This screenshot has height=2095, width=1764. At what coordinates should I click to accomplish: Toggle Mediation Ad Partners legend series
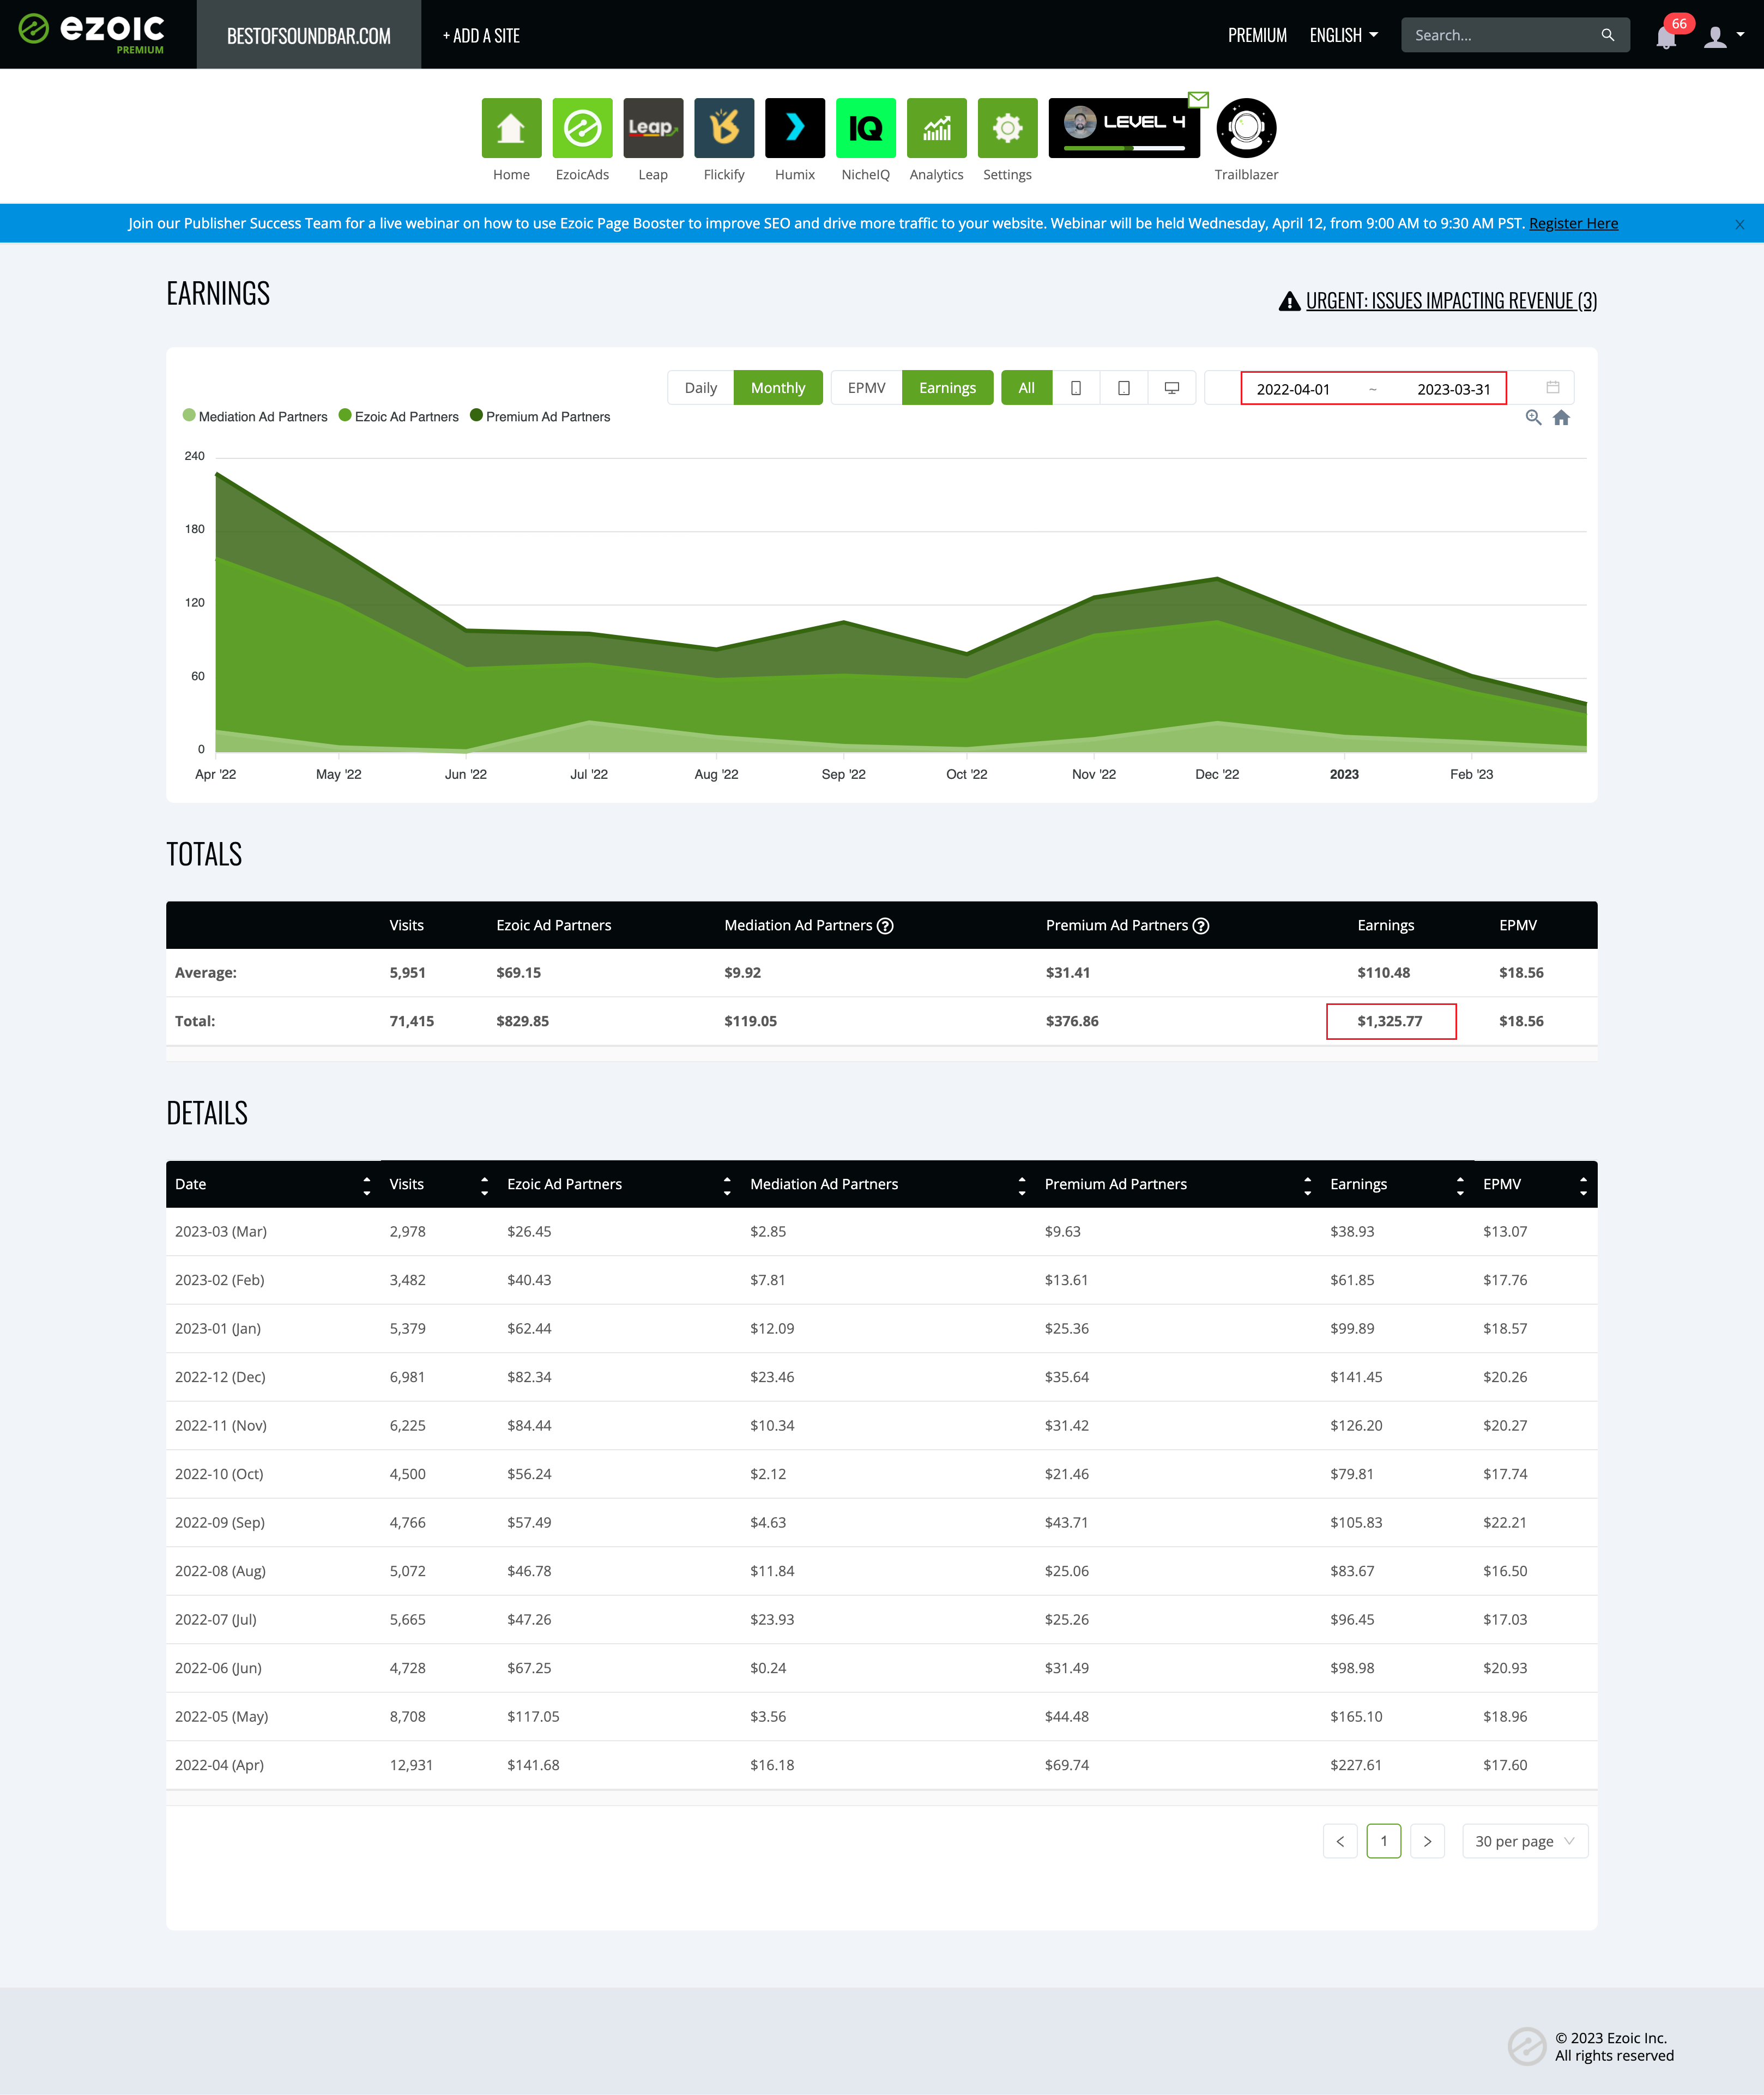(x=255, y=417)
